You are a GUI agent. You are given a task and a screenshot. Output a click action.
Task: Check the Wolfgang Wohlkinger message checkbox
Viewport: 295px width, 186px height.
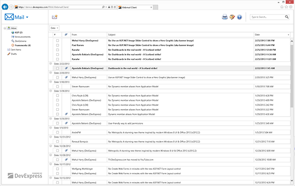point(57,169)
